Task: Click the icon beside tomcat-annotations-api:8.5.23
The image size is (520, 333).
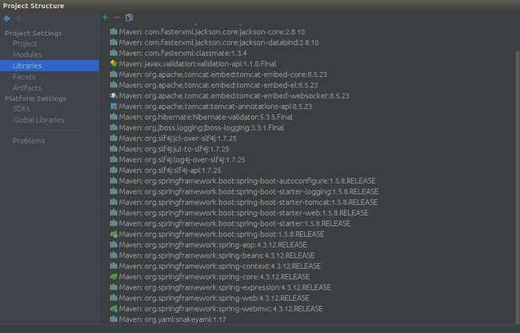Action: point(114,106)
